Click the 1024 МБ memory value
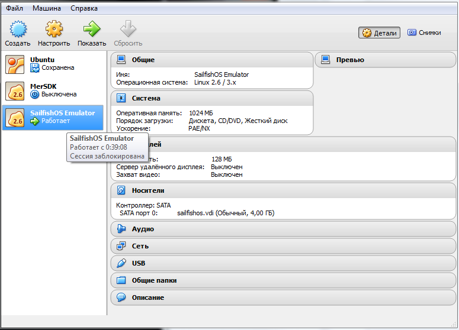This screenshot has height=330, width=459. click(201, 113)
